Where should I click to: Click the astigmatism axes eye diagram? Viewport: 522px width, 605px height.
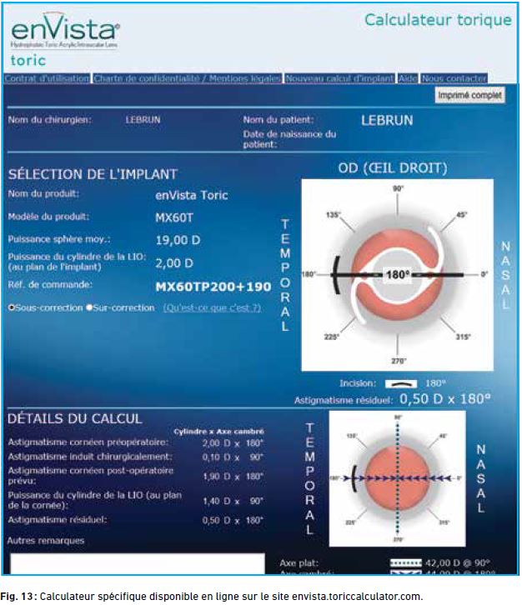tap(397, 478)
